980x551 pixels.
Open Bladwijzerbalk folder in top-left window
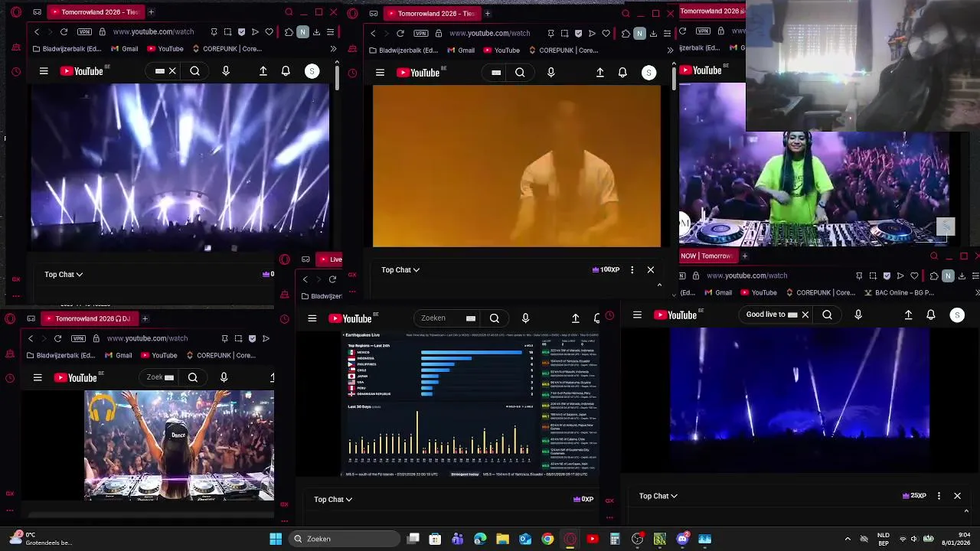(67, 49)
